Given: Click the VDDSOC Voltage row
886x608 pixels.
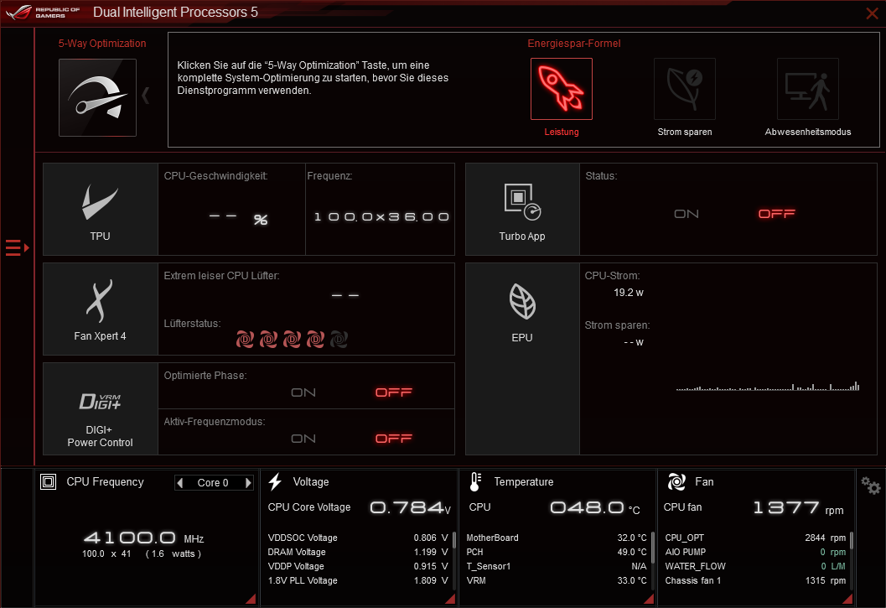Looking at the screenshot, I should click(358, 538).
